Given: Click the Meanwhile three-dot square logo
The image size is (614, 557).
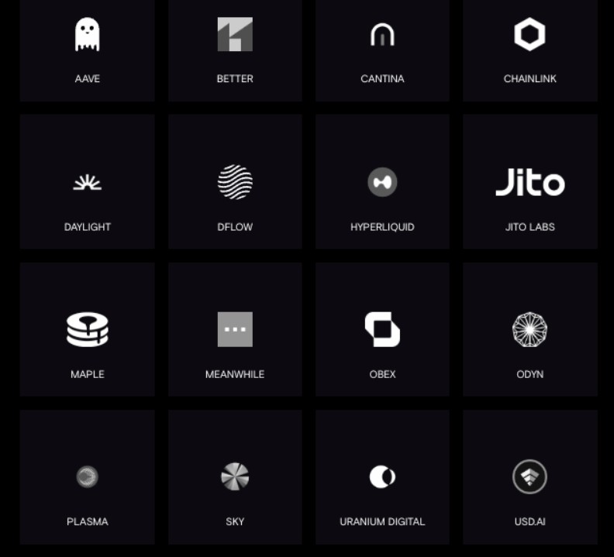Looking at the screenshot, I should pyautogui.click(x=235, y=329).
